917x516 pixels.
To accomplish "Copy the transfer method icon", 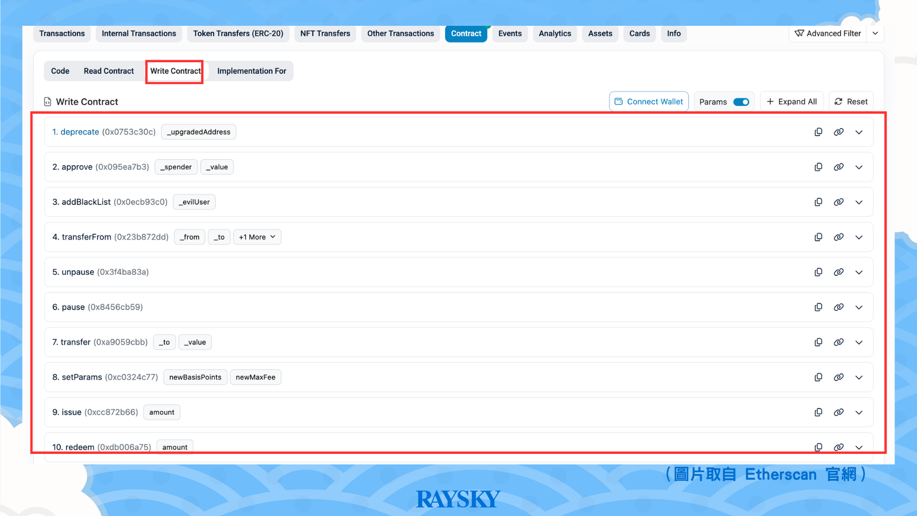I will [818, 342].
